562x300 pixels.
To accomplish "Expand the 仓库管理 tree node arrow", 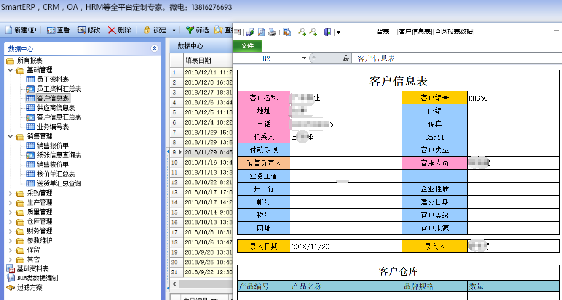I will tap(11, 221).
